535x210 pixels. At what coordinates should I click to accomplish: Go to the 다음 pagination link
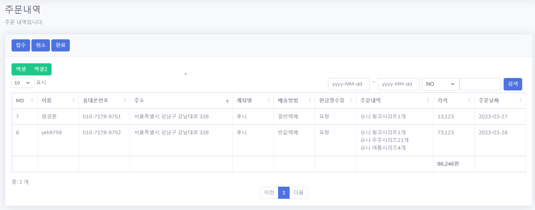pyautogui.click(x=298, y=192)
